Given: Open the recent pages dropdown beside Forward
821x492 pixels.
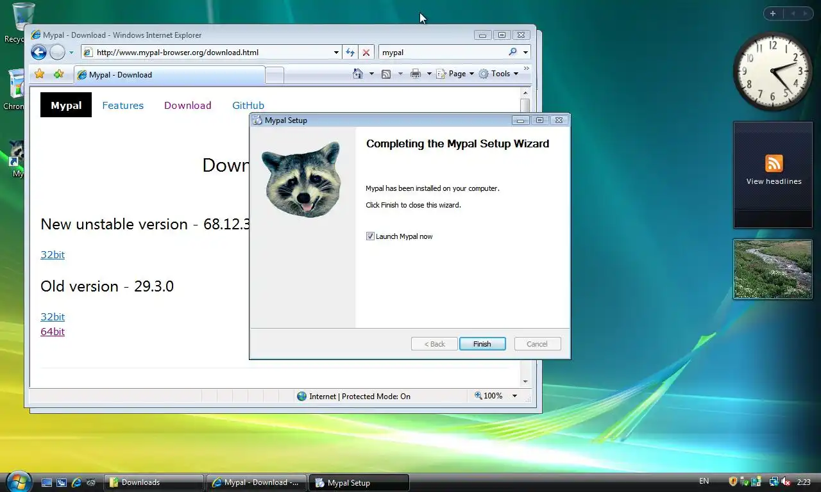Looking at the screenshot, I should (x=71, y=53).
